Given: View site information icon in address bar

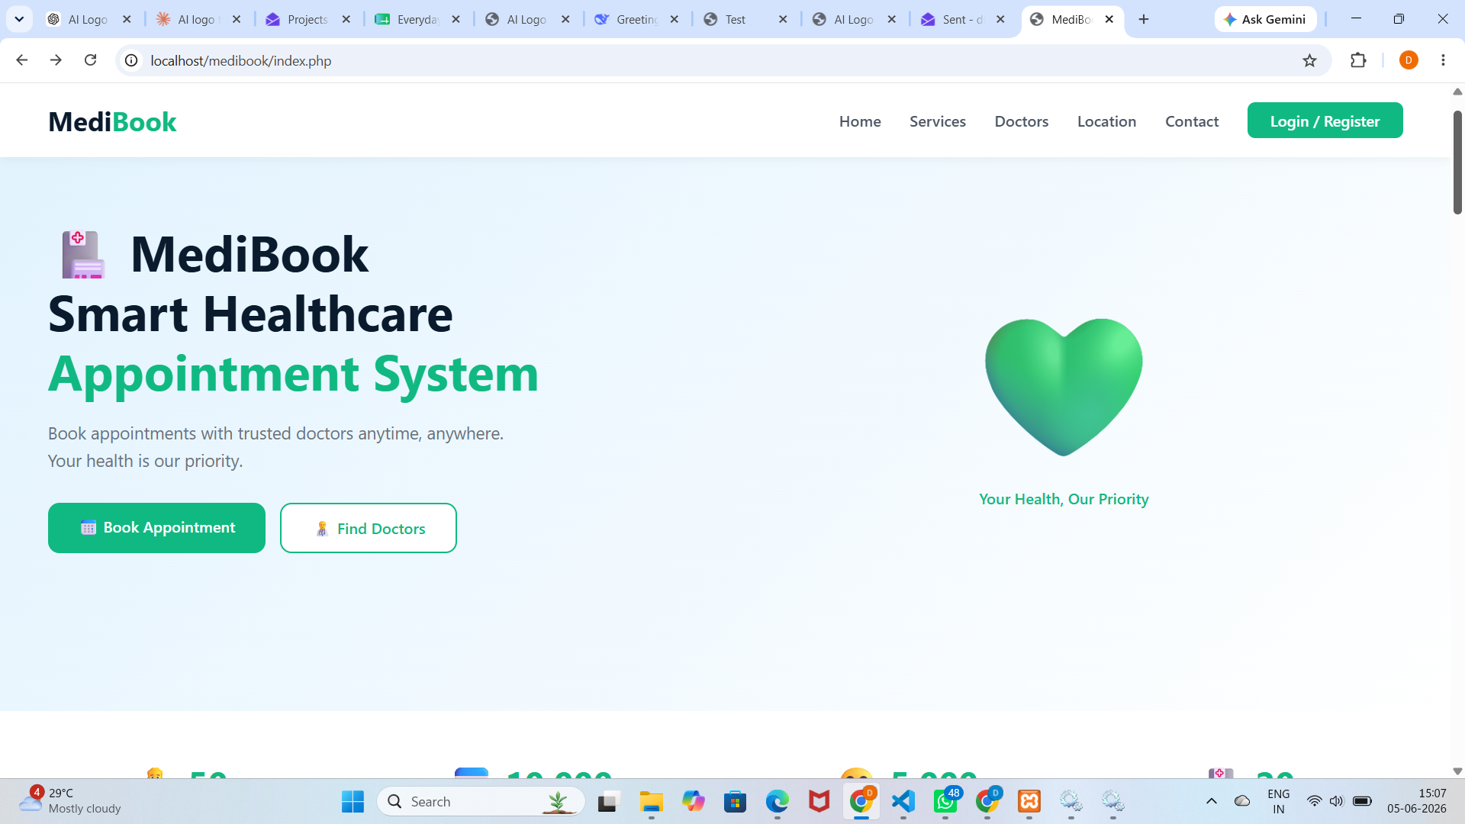Looking at the screenshot, I should [x=131, y=60].
